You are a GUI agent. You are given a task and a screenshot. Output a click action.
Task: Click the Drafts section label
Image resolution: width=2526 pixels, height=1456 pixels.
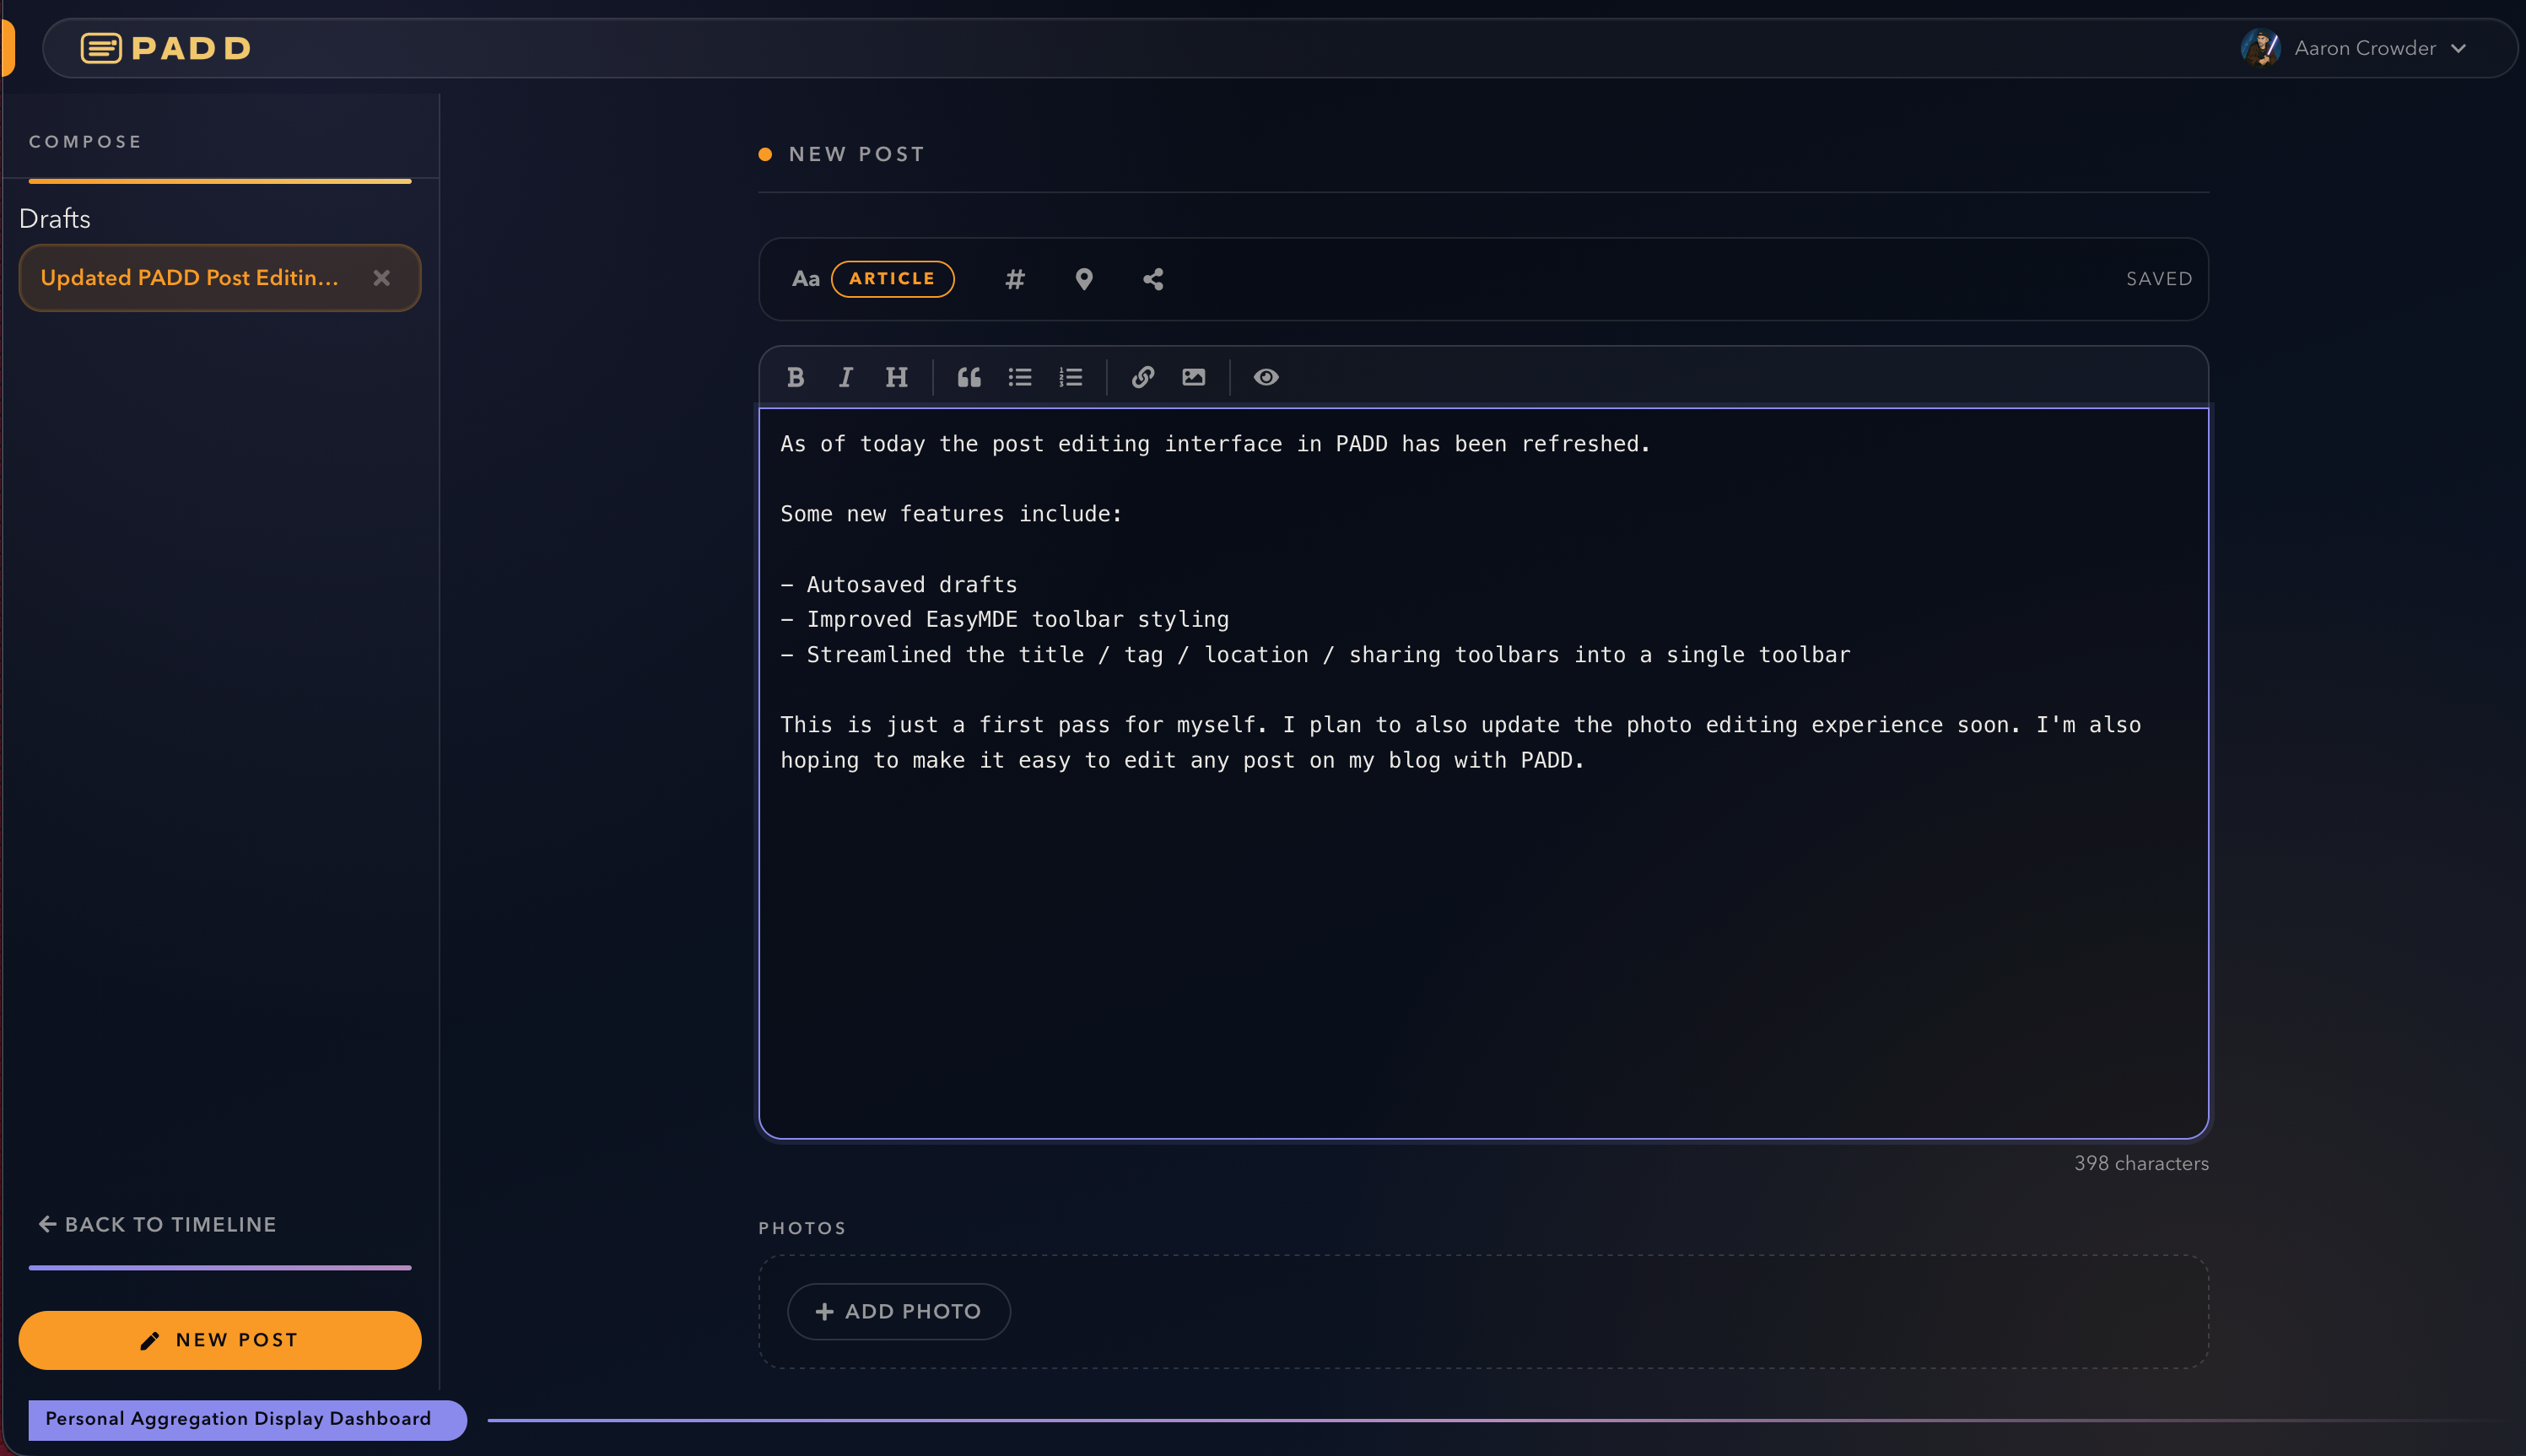coord(55,219)
